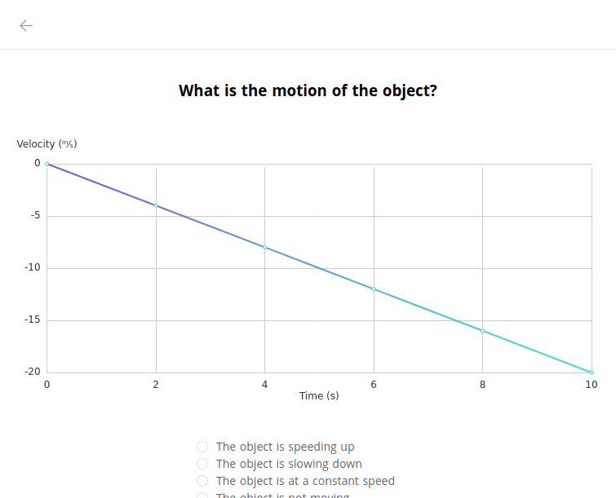Click the 6 tick label on time axis

pos(374,385)
